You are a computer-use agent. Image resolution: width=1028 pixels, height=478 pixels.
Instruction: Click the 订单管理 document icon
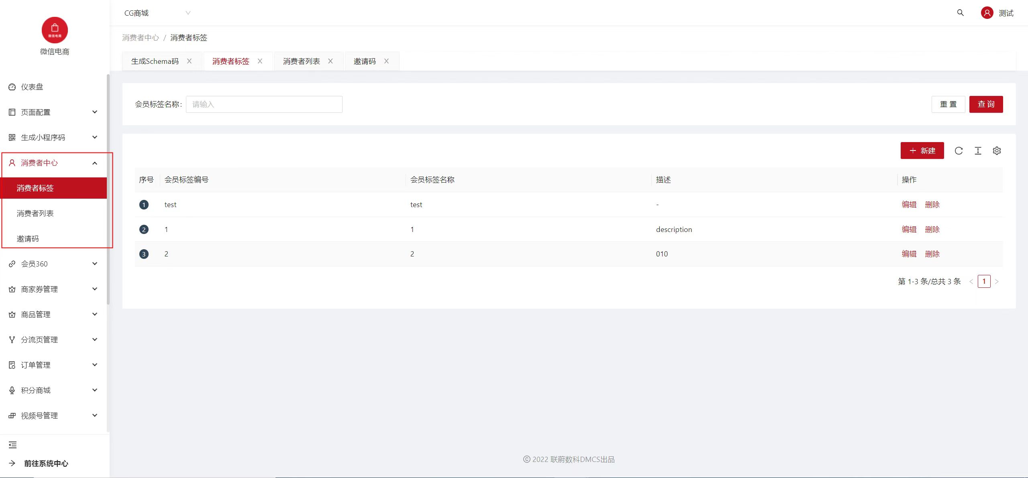12,365
